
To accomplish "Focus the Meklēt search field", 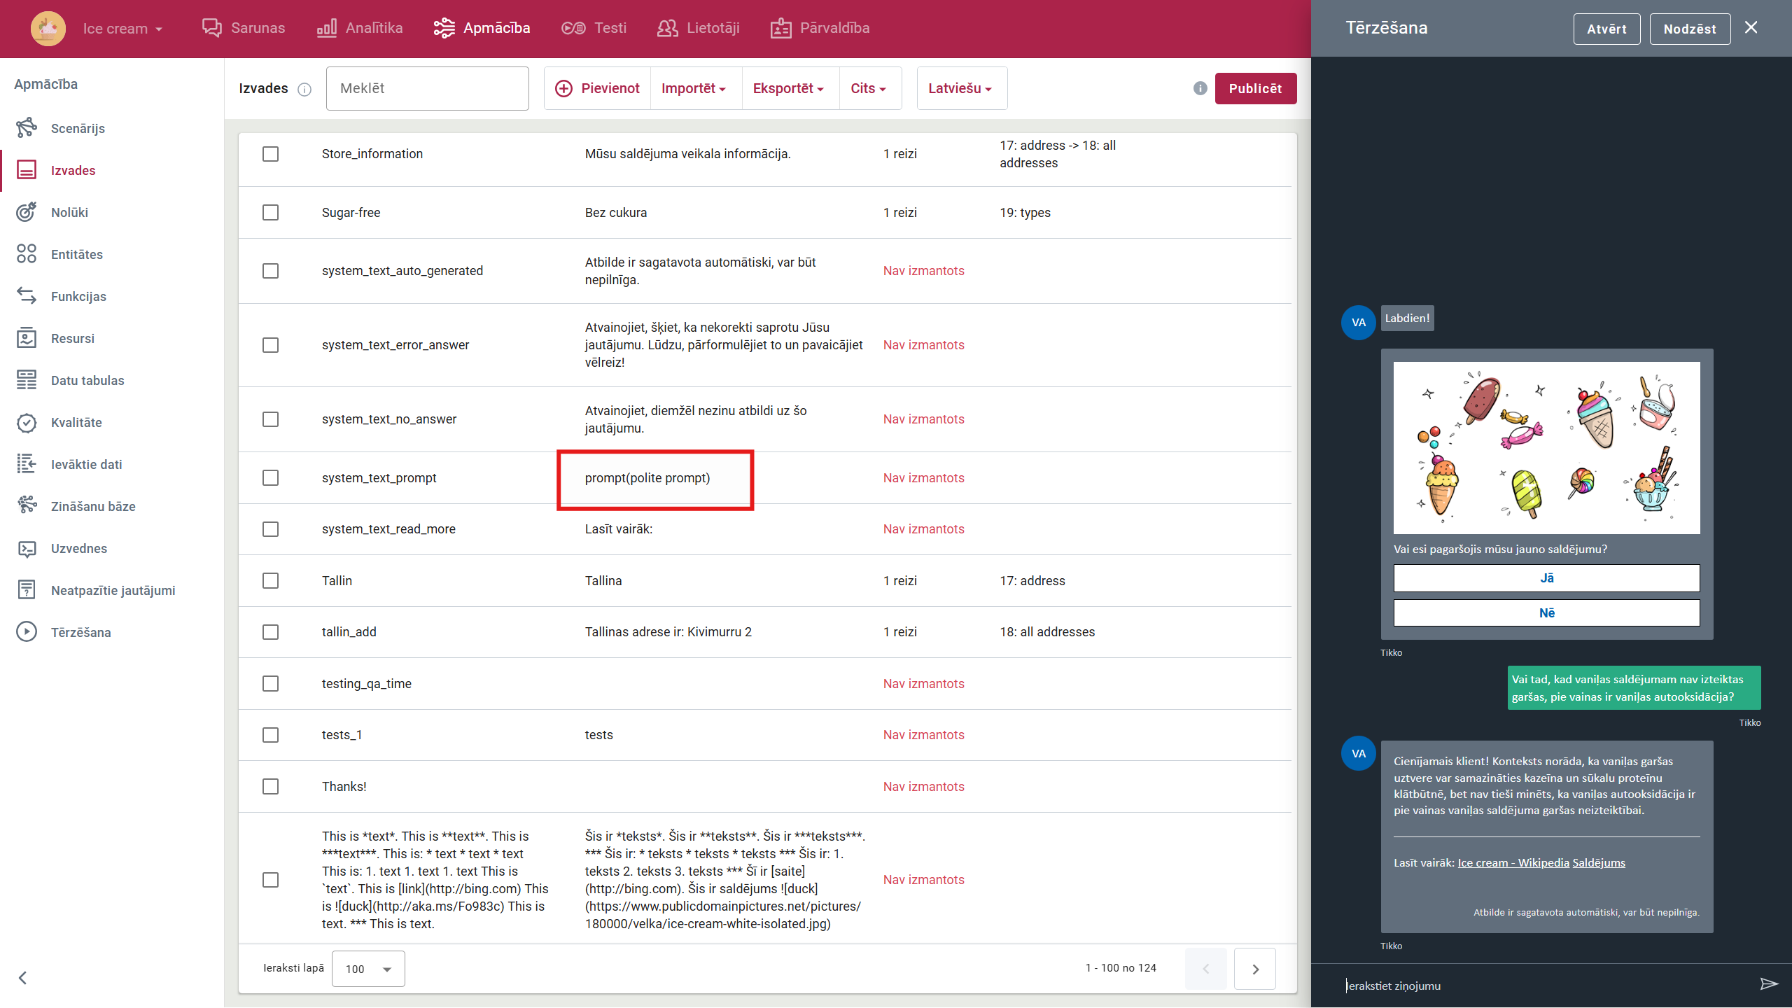I will tap(427, 89).
